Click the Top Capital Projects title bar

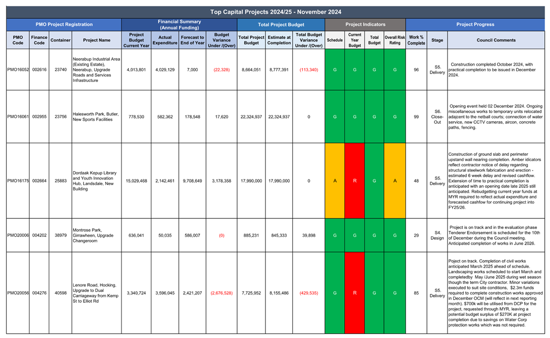[x=276, y=12]
